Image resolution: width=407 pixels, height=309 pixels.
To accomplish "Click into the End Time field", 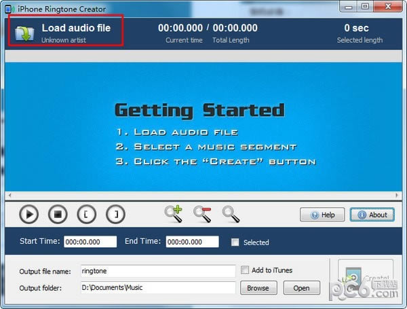I will tap(193, 242).
